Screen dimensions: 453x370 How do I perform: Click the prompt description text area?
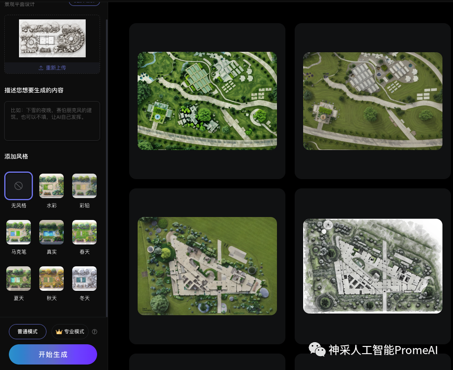(x=52, y=121)
